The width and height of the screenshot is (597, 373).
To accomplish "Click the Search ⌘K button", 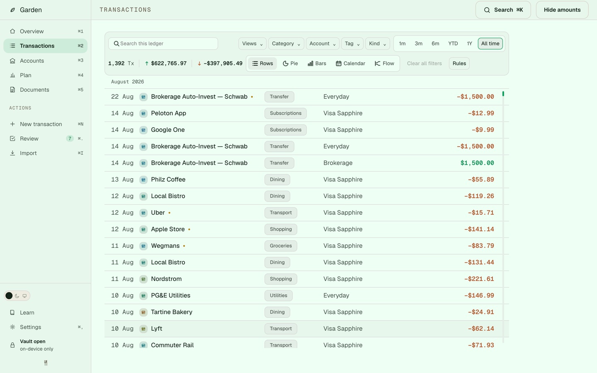I will click(x=503, y=10).
